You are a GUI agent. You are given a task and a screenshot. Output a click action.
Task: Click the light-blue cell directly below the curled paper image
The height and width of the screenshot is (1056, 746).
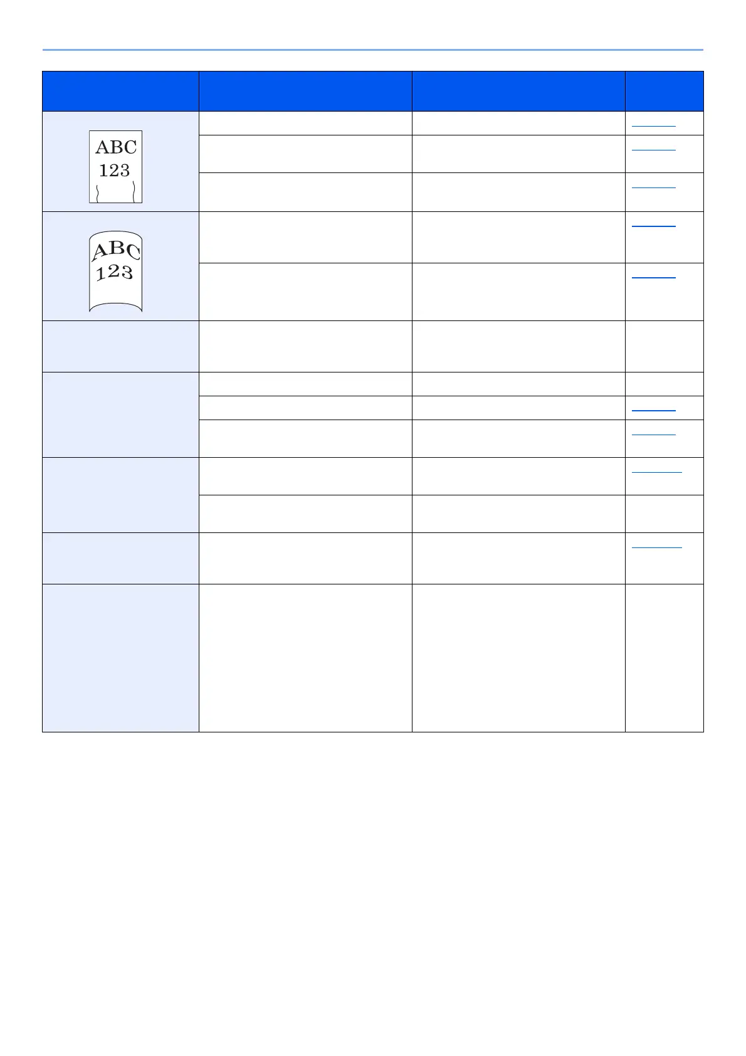120,346
